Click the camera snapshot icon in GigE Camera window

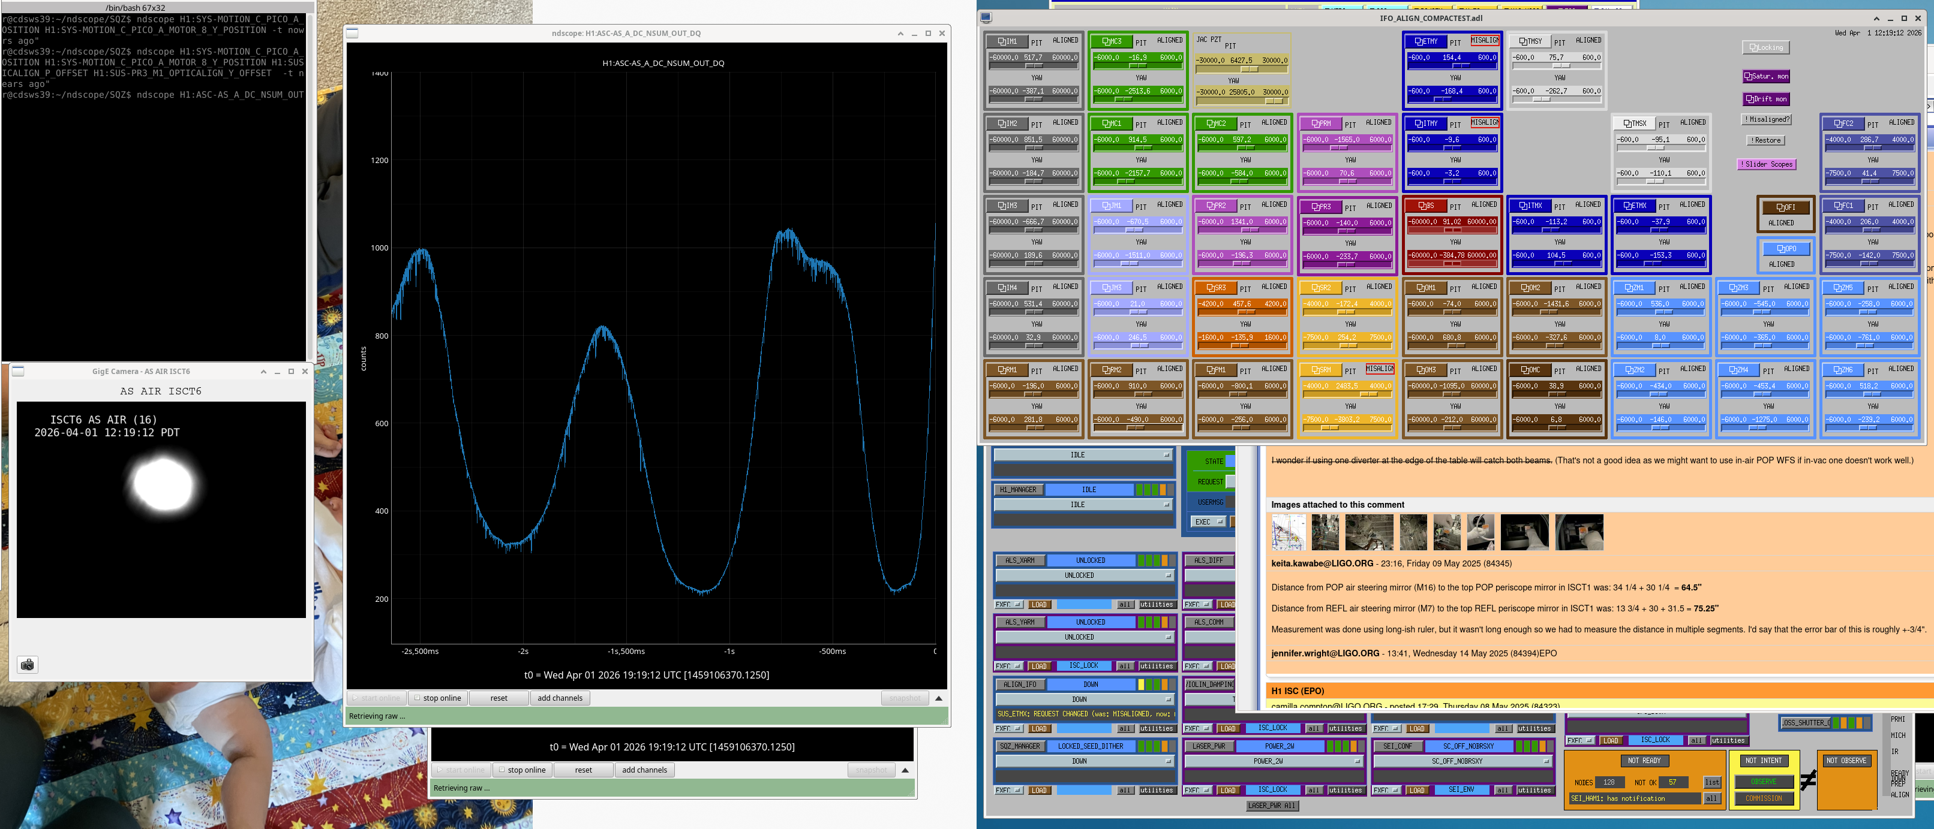pyautogui.click(x=28, y=665)
